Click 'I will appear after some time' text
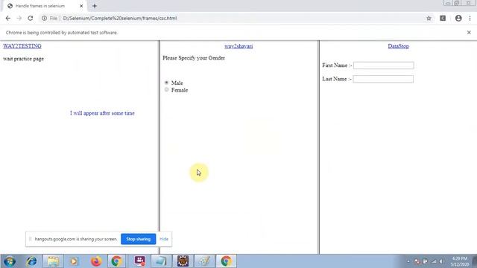 tap(102, 113)
